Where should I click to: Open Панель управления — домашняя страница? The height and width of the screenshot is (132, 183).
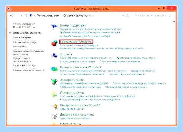(25, 25)
